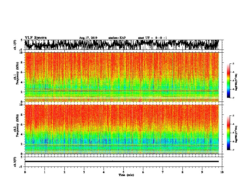Click inside the ch.2 spectrogram plot
Screen dimensions: 250x193
click(122, 129)
